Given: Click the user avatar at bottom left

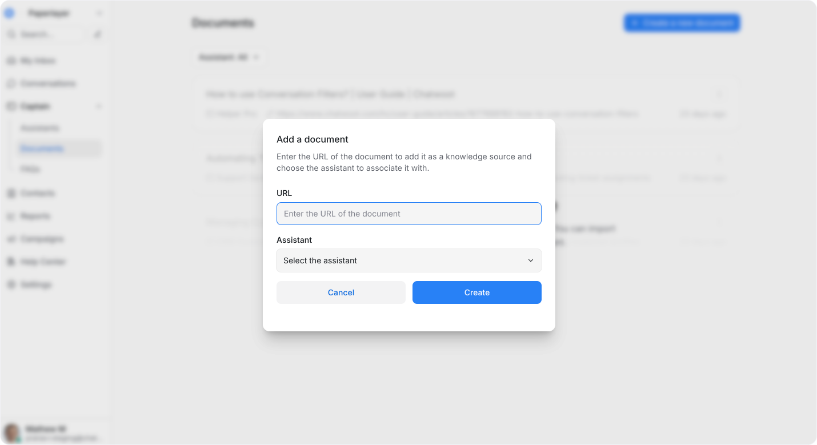Looking at the screenshot, I should point(11,432).
